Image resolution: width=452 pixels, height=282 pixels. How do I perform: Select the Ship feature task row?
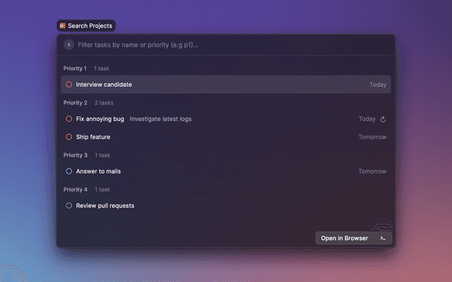point(212,137)
